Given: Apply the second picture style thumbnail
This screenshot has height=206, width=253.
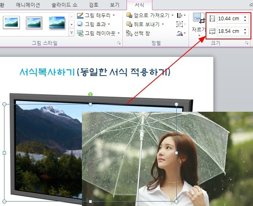Looking at the screenshot, I should click(34, 23).
